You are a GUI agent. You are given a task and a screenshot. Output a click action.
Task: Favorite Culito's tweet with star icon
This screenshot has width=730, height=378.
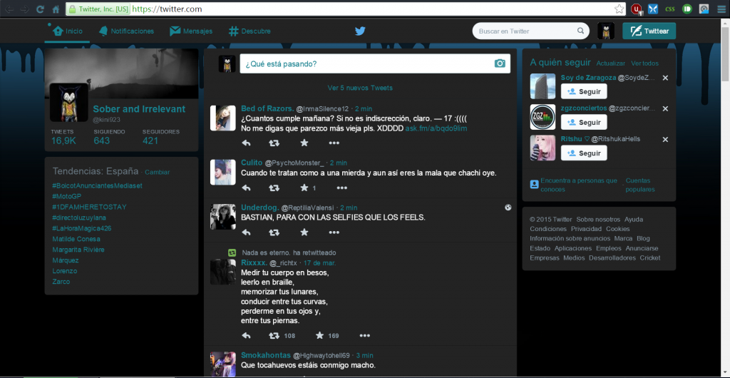304,188
